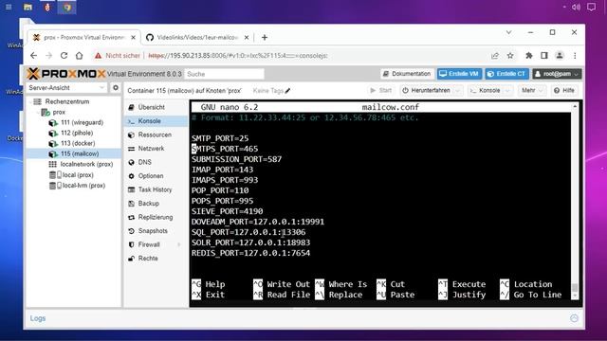Collapse the Rechenzentrum tree node
Screen dimensions: 607x341
[x=31, y=101]
